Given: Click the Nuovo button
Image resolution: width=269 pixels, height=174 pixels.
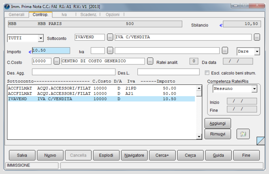Looking at the screenshot, I should click(50, 155).
